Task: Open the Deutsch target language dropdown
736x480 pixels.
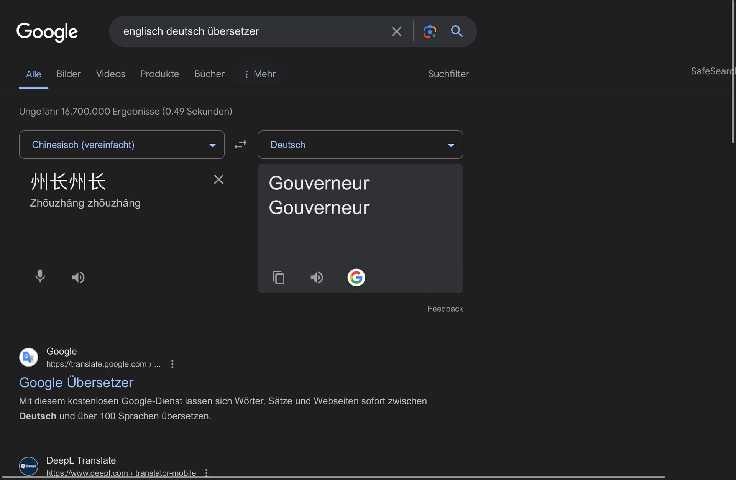Action: (x=360, y=145)
